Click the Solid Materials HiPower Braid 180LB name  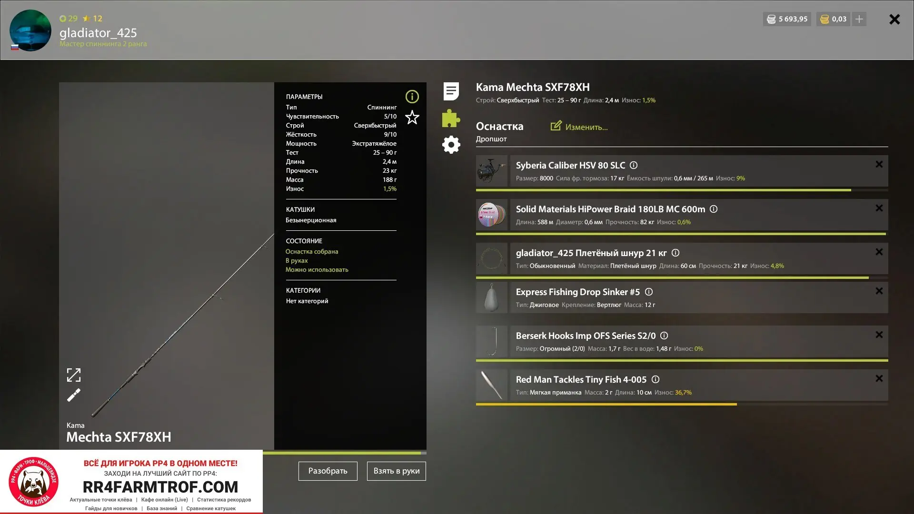(x=611, y=209)
